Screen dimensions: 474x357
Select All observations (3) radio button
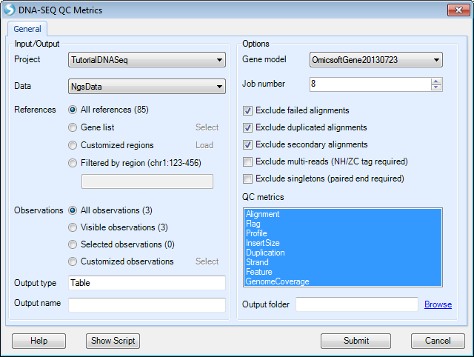pos(73,210)
